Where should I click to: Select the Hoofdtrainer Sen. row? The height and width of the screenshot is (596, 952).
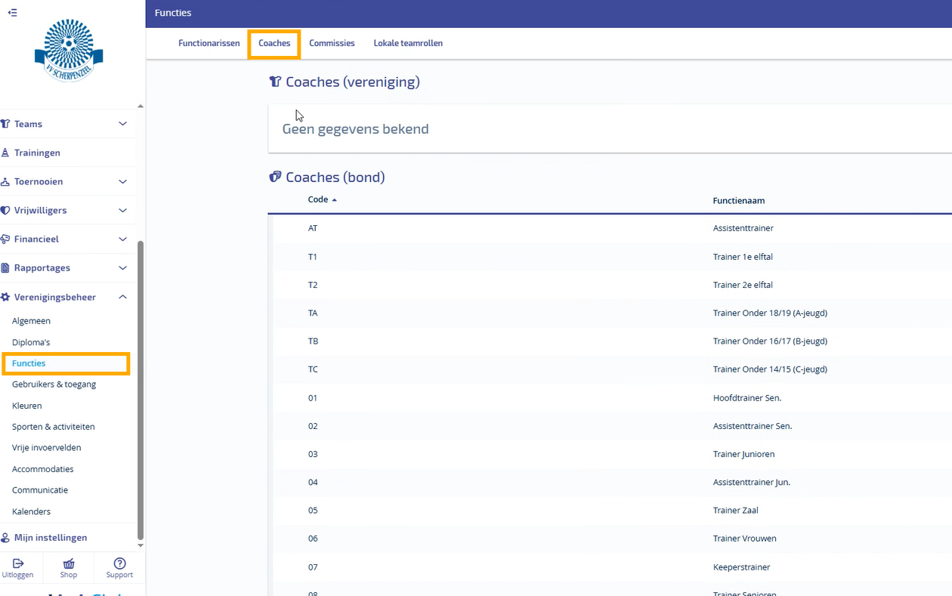610,398
